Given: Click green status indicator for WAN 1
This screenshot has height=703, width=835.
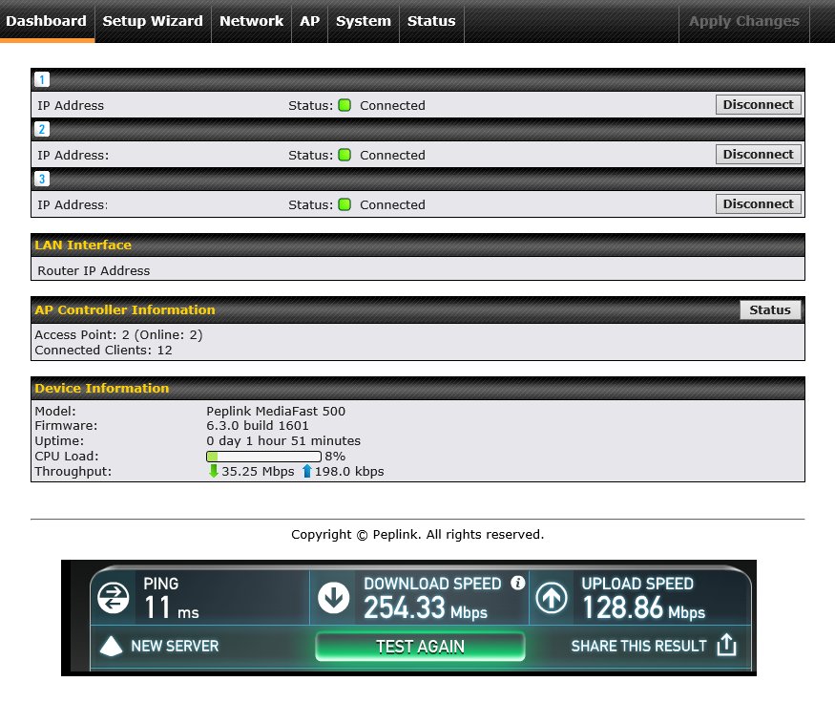Looking at the screenshot, I should point(344,105).
